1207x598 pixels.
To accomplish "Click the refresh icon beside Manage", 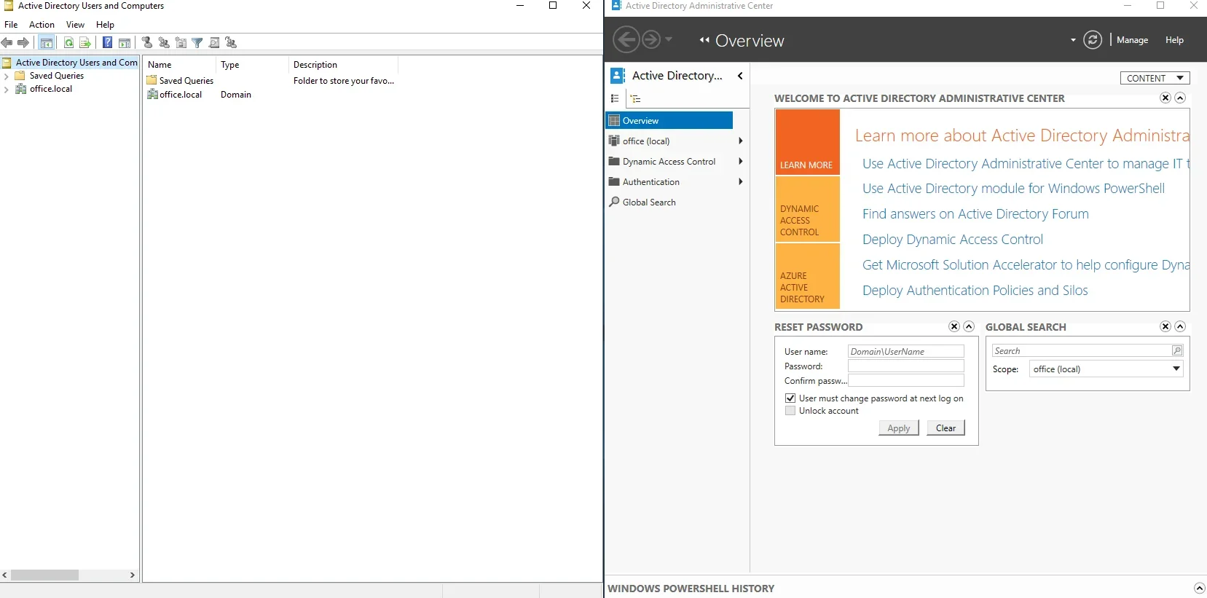I will pyautogui.click(x=1092, y=40).
